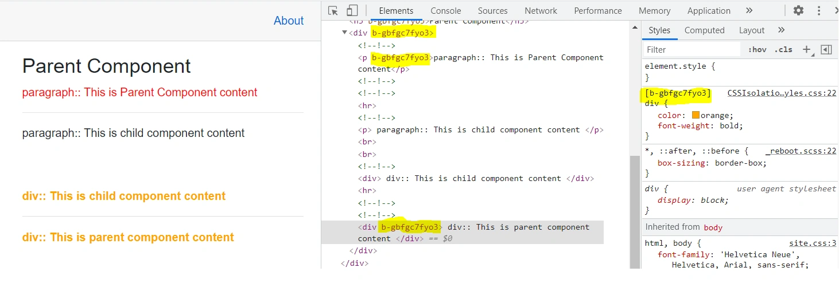Select the Styles sidebar tab

pyautogui.click(x=659, y=30)
